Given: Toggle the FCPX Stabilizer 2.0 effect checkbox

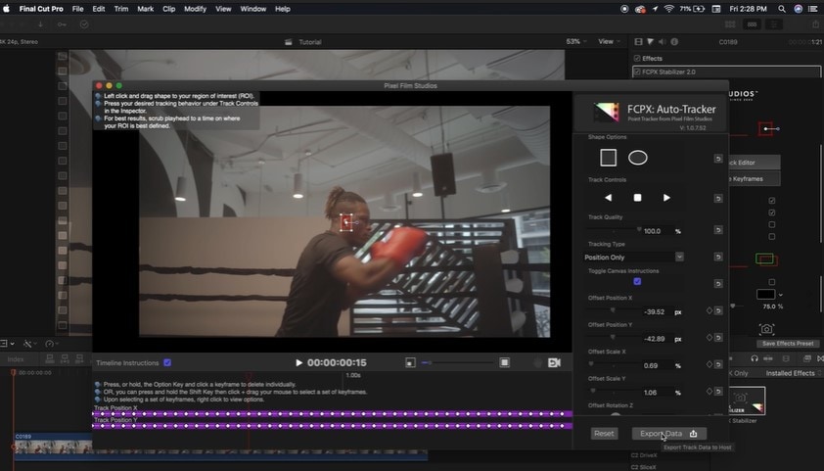Looking at the screenshot, I should [637, 72].
